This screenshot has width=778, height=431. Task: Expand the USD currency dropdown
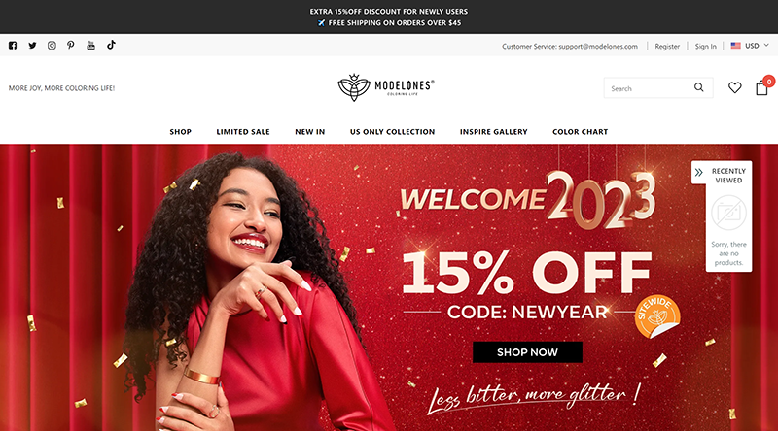(x=750, y=46)
